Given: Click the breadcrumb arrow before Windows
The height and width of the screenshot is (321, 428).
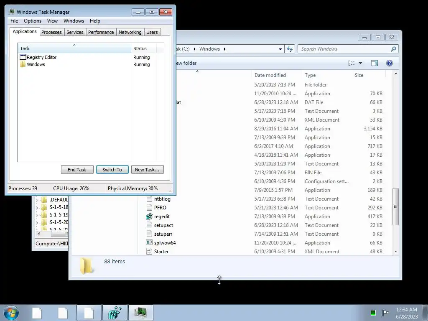Looking at the screenshot, I should 195,49.
